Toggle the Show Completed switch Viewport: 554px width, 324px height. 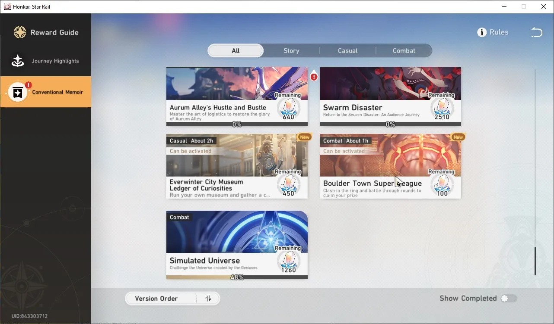click(509, 298)
